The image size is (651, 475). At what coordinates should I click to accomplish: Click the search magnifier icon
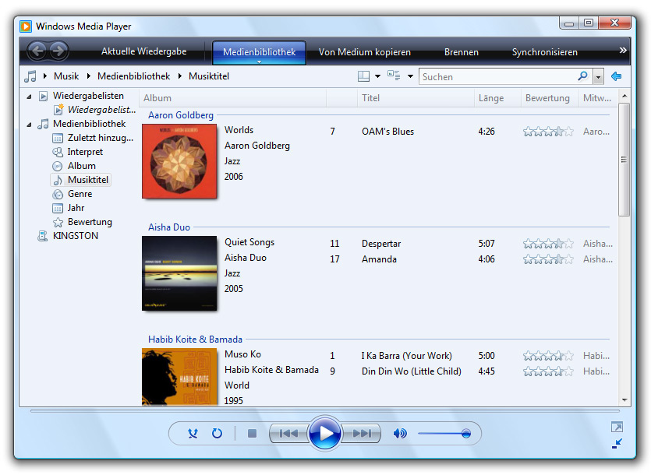[582, 76]
